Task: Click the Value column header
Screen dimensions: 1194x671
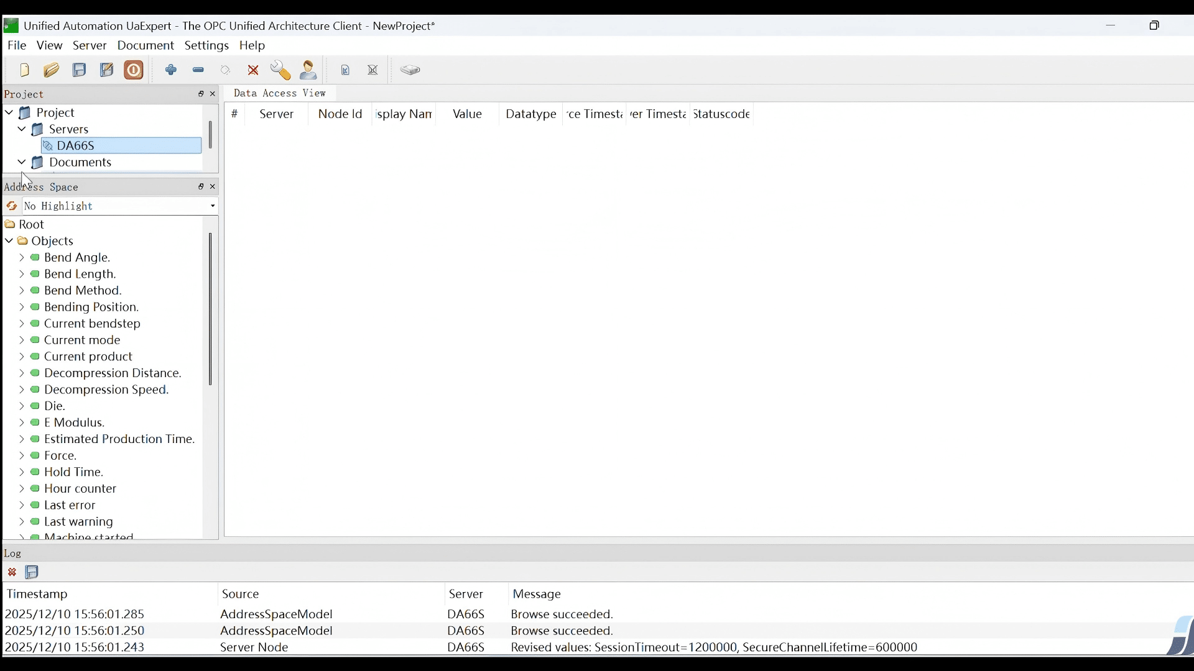Action: tap(468, 114)
